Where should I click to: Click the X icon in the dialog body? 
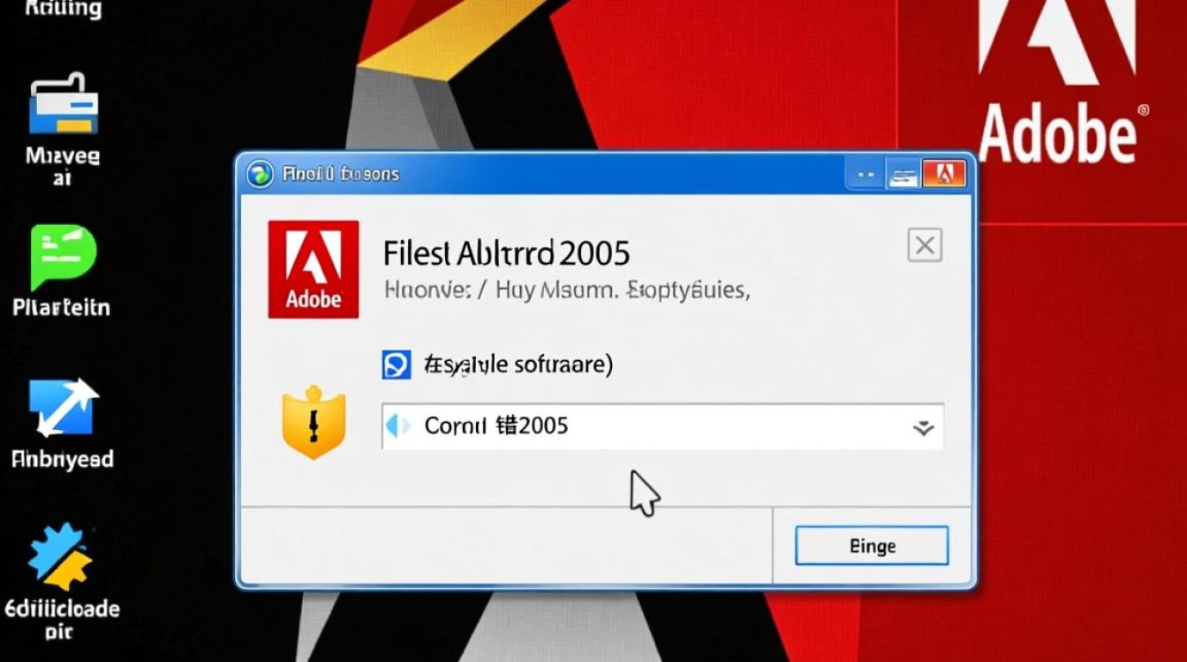(x=924, y=245)
